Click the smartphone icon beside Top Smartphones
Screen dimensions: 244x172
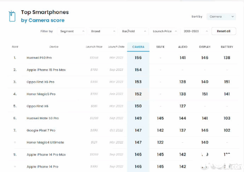(x=12, y=16)
